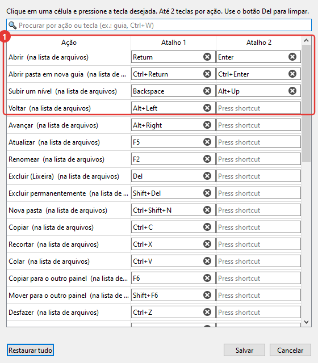Select the Excluir permanentemente action row
This screenshot has width=318, height=363.
point(69,193)
